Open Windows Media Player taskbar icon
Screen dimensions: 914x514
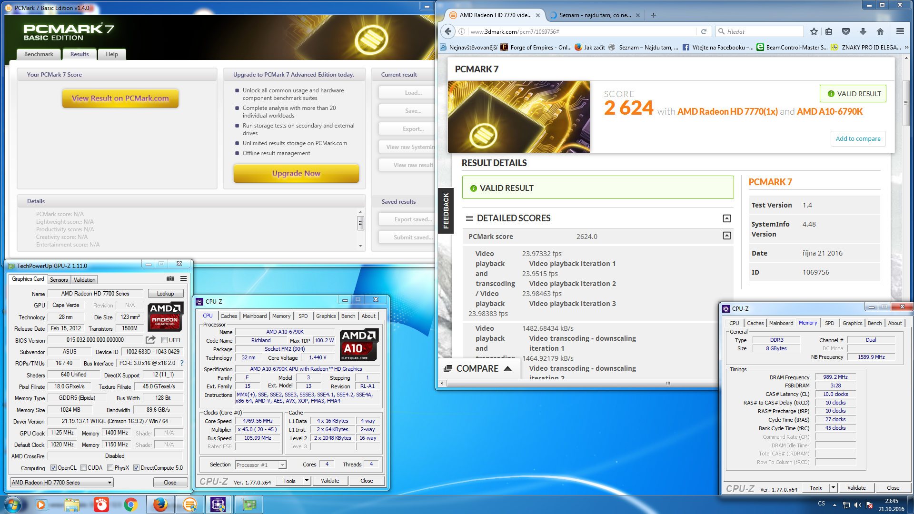pos(41,504)
